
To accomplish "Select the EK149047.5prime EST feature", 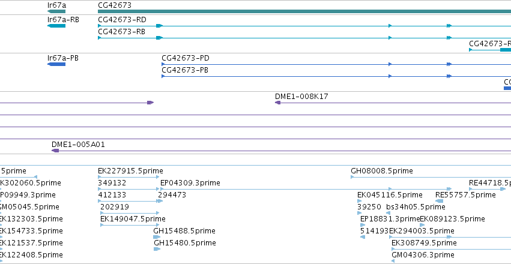I will 130,225.
